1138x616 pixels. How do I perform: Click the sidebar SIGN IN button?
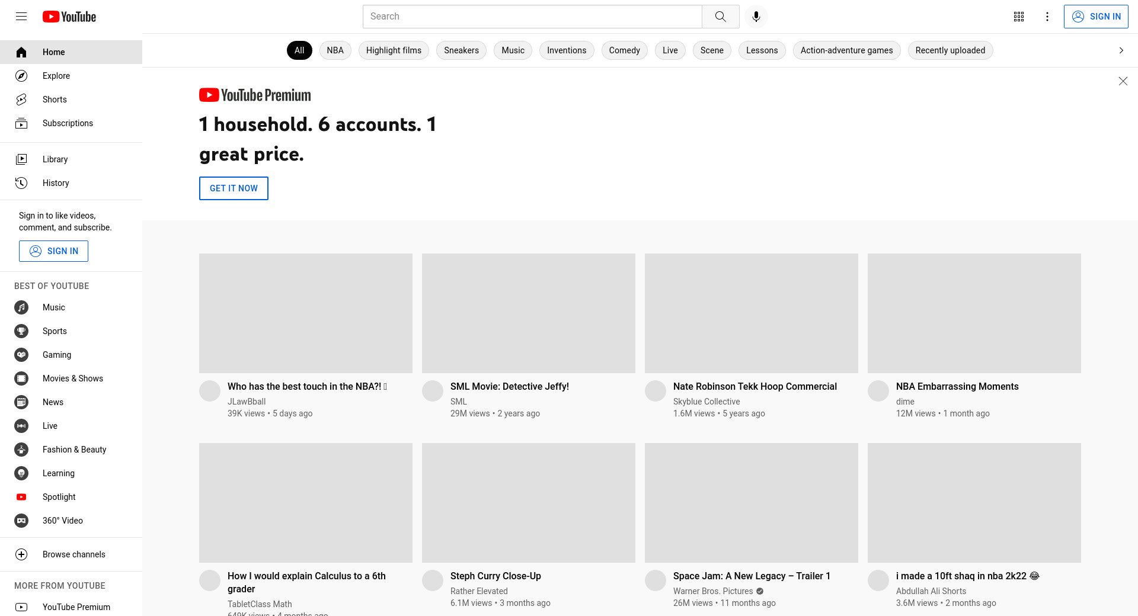[53, 251]
